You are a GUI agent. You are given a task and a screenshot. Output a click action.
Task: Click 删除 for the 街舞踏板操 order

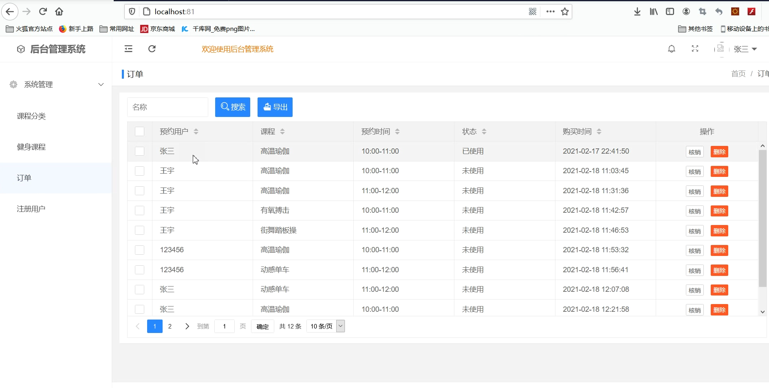719,231
